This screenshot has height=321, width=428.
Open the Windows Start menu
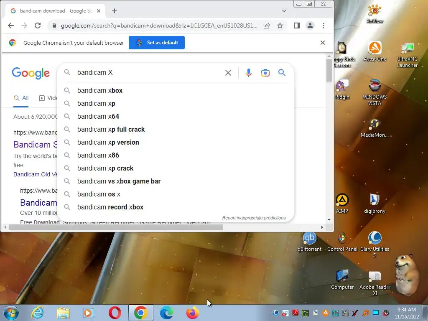point(11,313)
